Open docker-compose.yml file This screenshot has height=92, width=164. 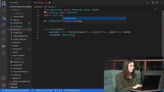(x=20, y=81)
